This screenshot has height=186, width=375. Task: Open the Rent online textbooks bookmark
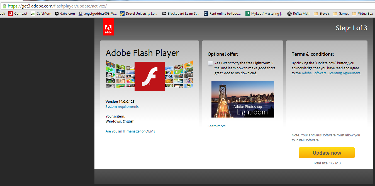[x=222, y=13]
